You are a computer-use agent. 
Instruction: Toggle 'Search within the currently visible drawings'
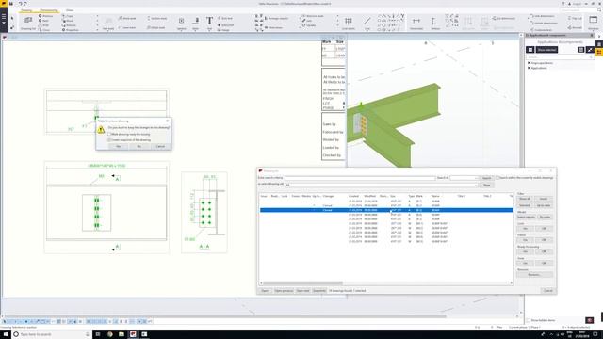tap(497, 178)
